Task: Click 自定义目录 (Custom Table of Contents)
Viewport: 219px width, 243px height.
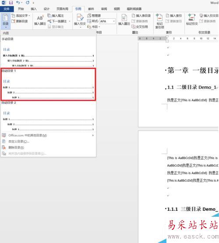Action: [x=48, y=141]
